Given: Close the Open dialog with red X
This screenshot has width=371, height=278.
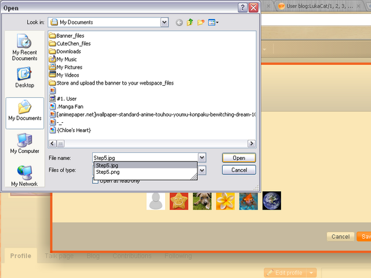Looking at the screenshot, I should [253, 8].
